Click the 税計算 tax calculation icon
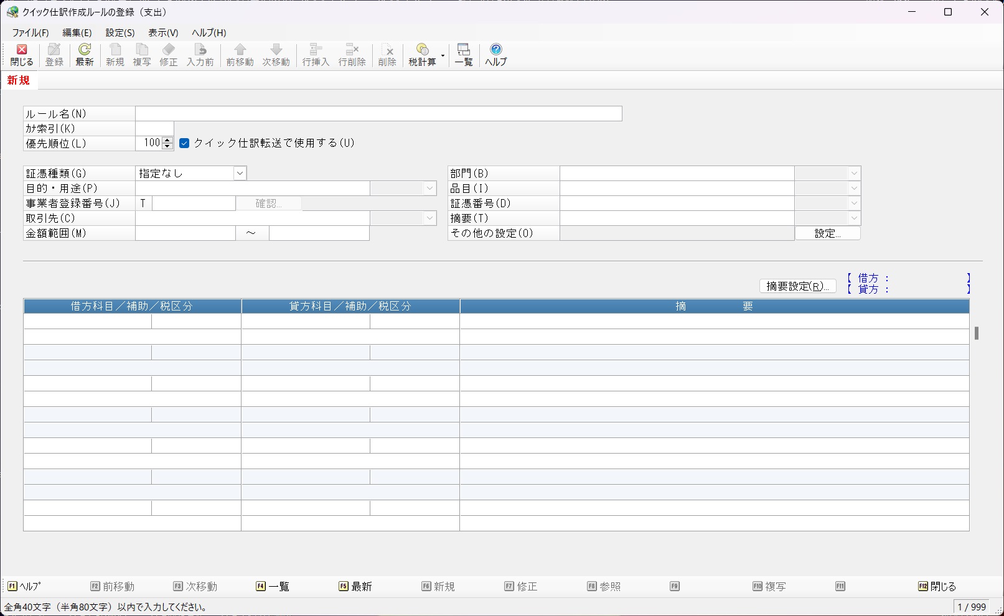This screenshot has height=616, width=1004. point(422,55)
